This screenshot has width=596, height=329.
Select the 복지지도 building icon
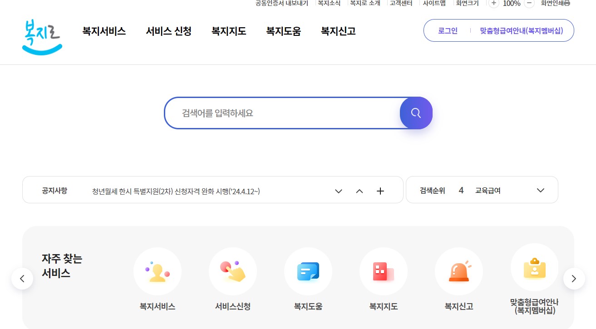coord(383,271)
